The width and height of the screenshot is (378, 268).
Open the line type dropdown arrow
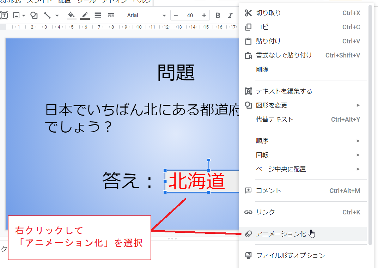click(57, 16)
